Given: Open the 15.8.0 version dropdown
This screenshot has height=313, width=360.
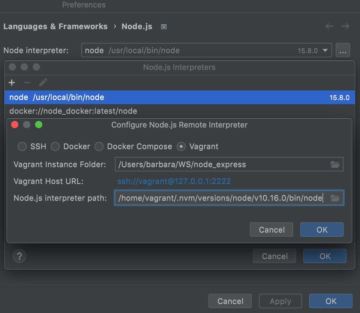Looking at the screenshot, I should coord(325,50).
